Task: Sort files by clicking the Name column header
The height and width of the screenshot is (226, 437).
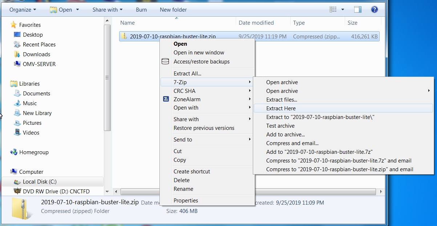Action: (x=127, y=22)
